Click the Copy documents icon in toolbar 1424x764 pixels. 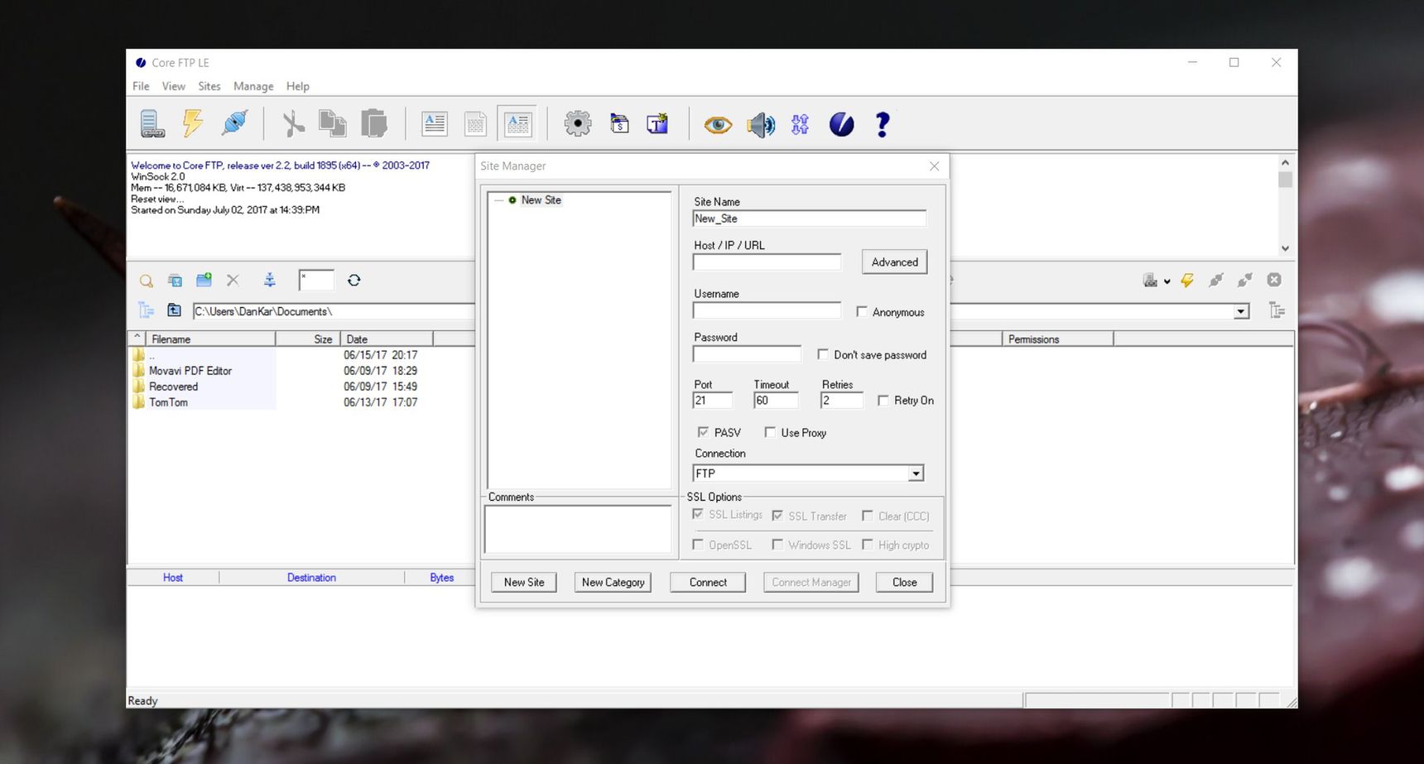333,123
